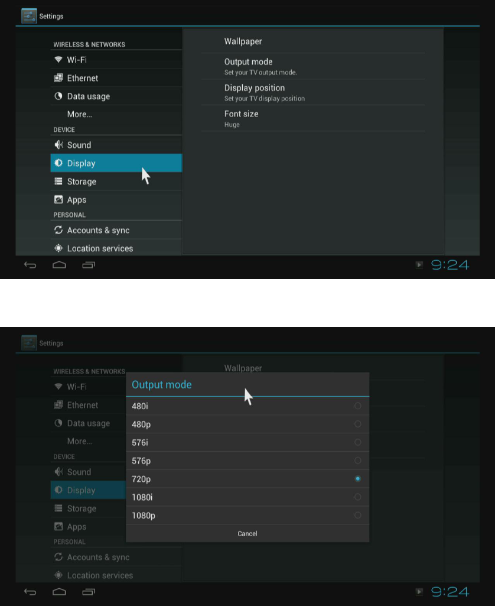Viewport: 495px width, 606px height.
Task: Click the Settings app icon in top screenshot
Action: coord(29,16)
